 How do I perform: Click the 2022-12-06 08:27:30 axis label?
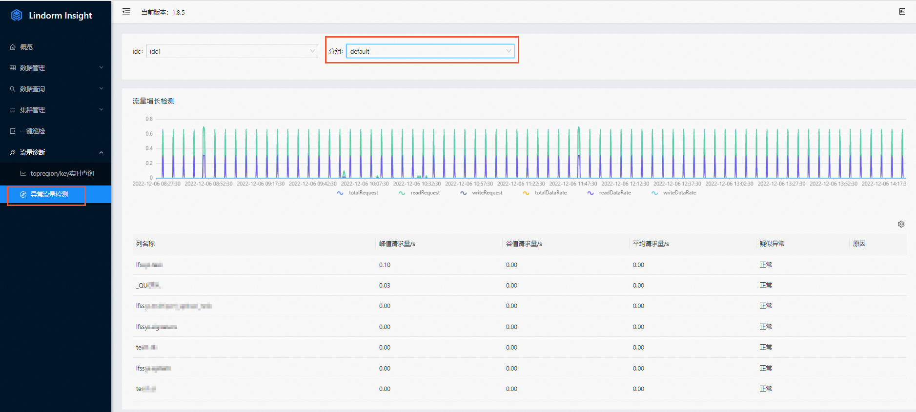pos(157,184)
